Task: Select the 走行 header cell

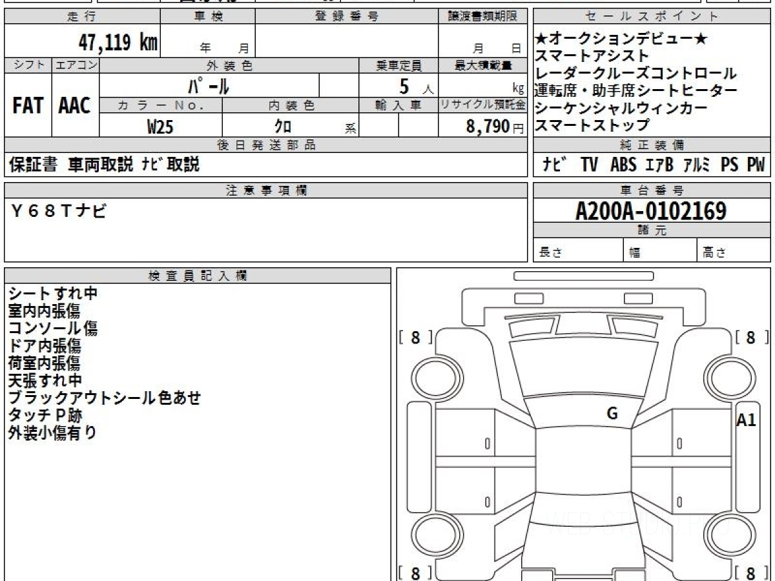Action: (82, 17)
